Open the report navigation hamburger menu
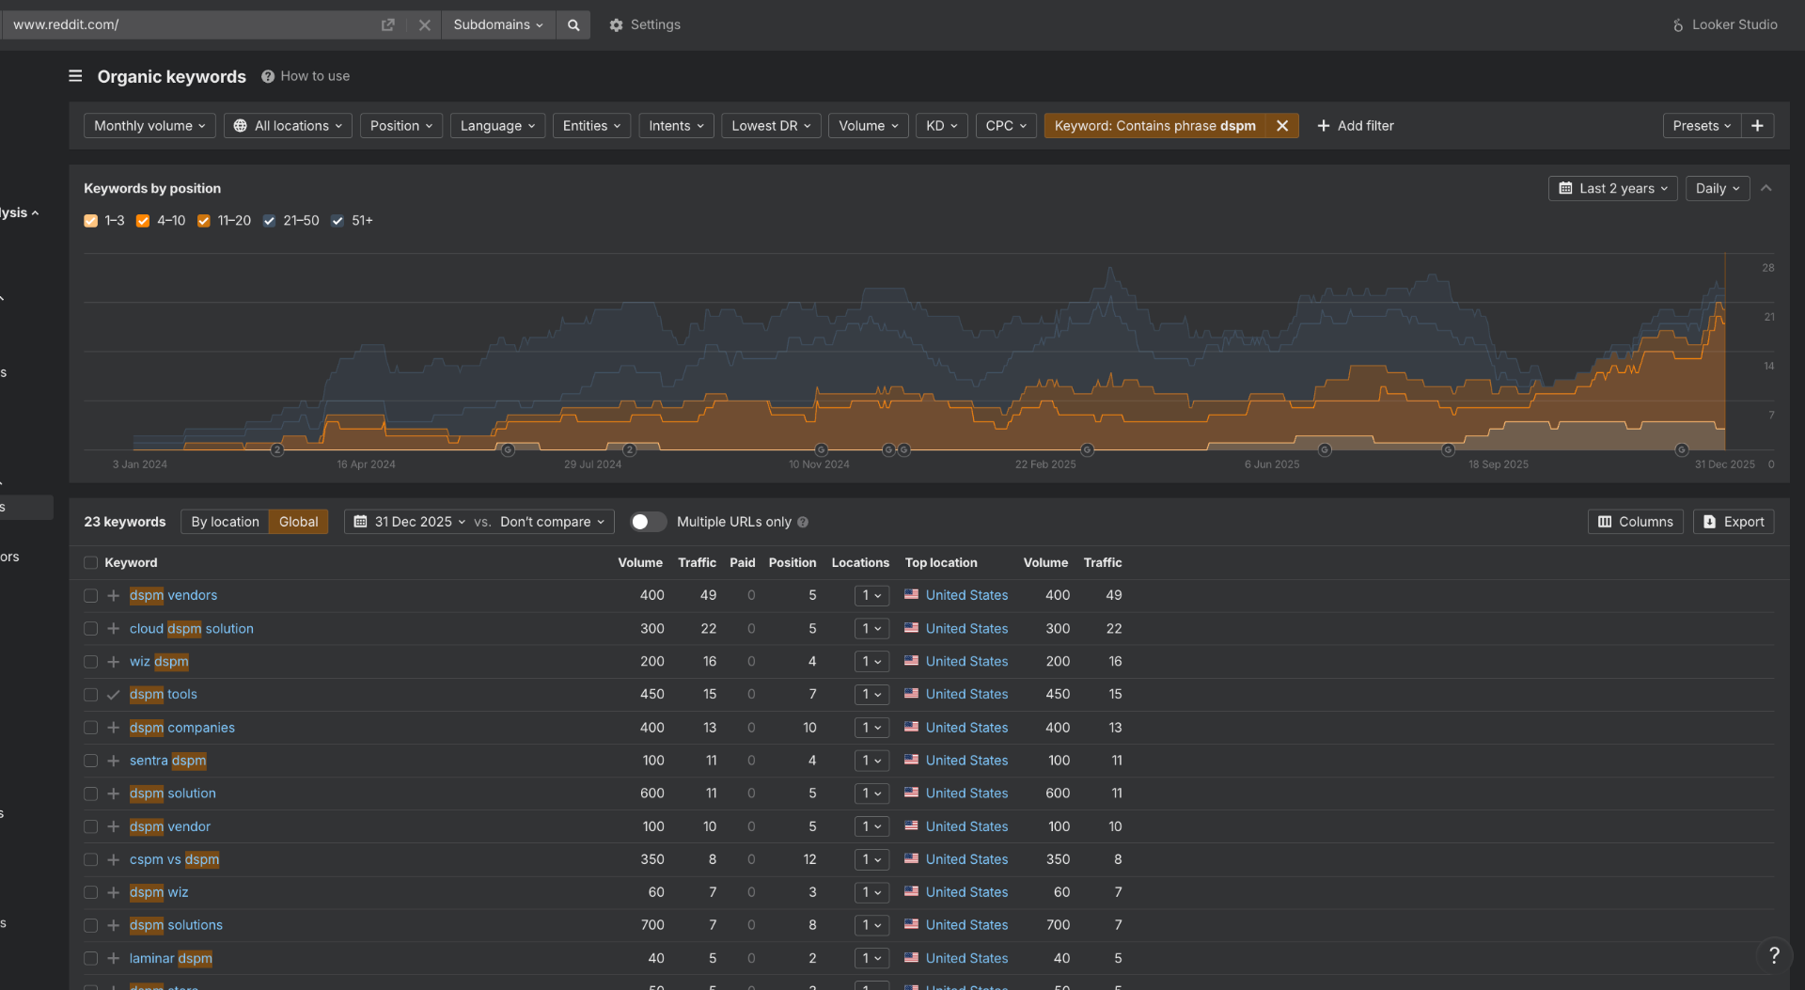Screen dimensions: 1805x990 tap(74, 76)
